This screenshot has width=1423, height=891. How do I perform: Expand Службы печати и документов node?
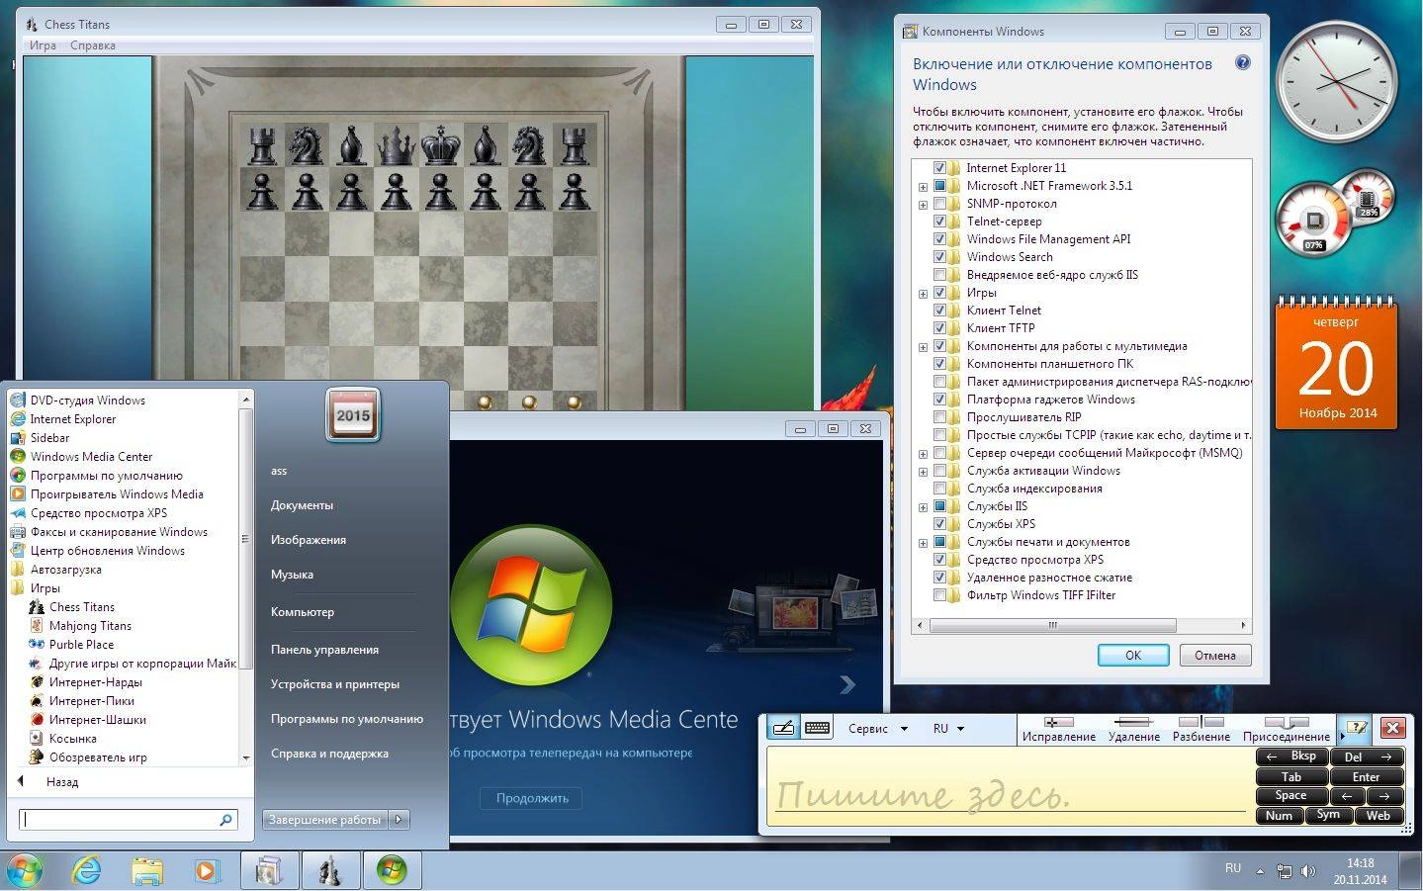point(923,543)
